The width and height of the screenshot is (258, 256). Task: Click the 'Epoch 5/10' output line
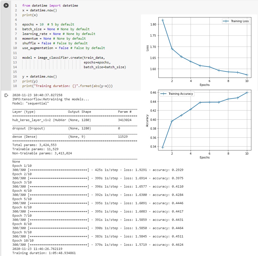[22, 199]
